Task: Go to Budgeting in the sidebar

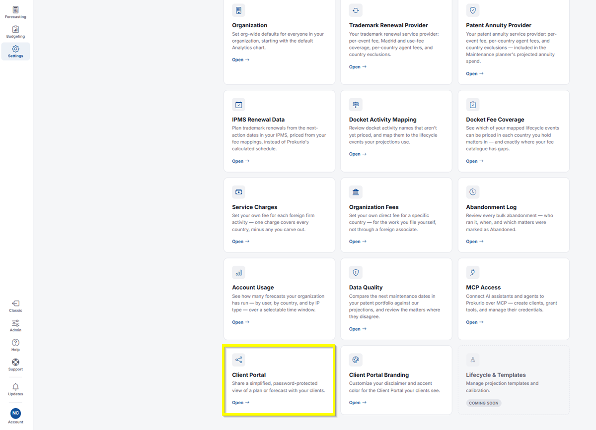Action: click(15, 32)
